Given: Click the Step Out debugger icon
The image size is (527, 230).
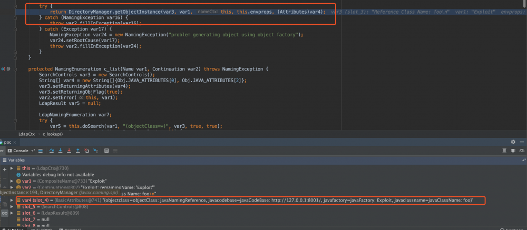Looking at the screenshot, I should pos(78,151).
